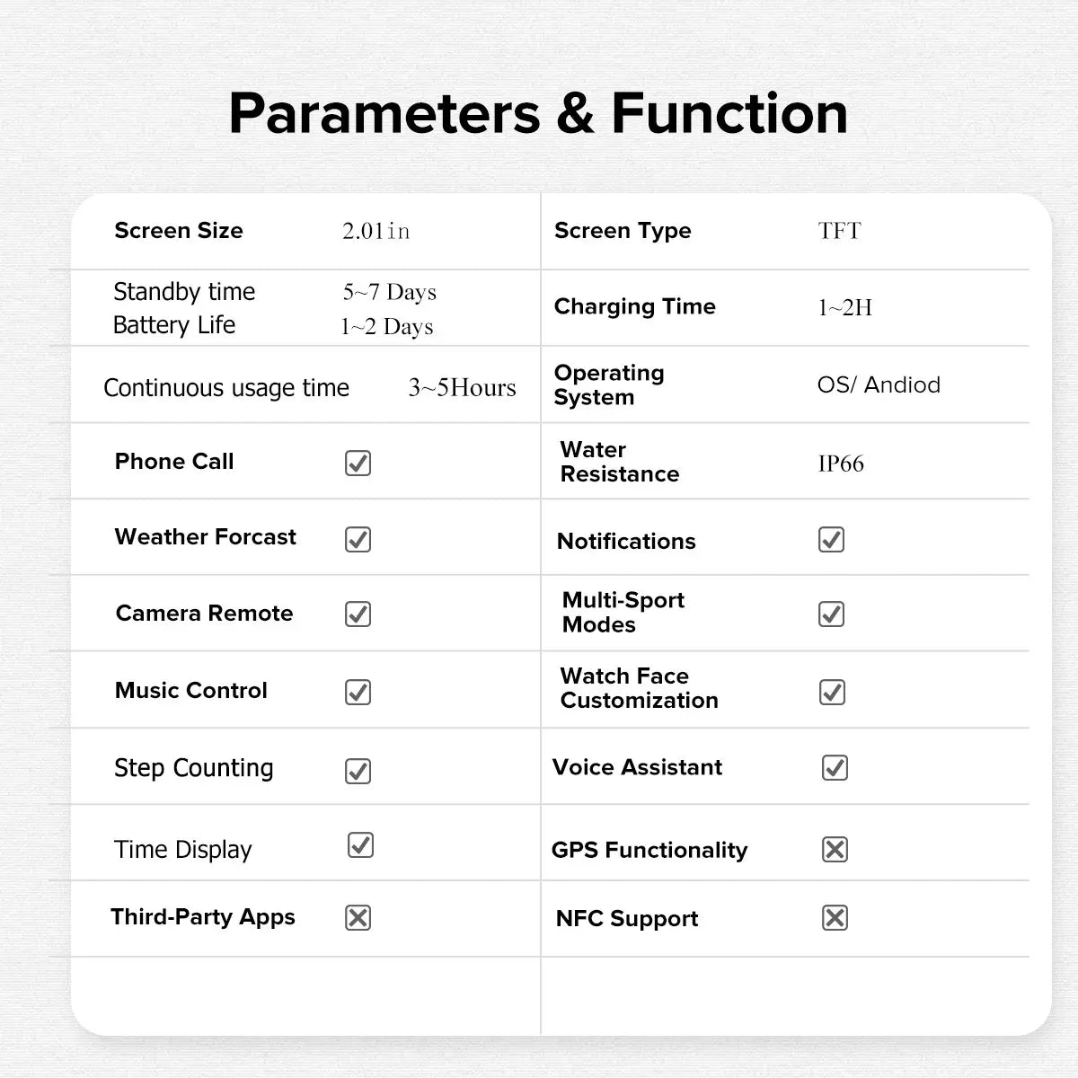Click the Music Control checkmark
Image resolution: width=1078 pixels, height=1078 pixels.
(358, 692)
